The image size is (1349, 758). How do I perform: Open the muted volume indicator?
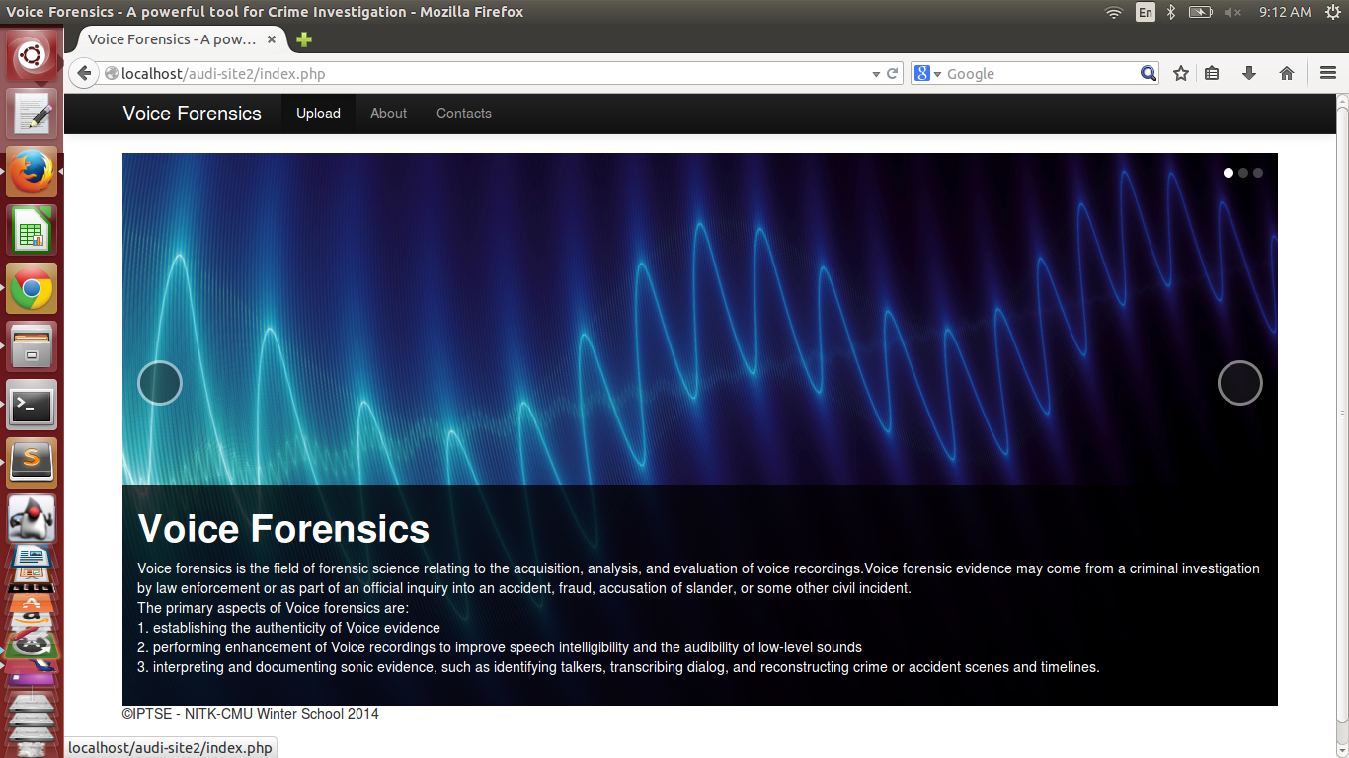pos(1232,12)
